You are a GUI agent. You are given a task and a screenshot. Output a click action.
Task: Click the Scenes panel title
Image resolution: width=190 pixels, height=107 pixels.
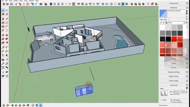[174, 68]
